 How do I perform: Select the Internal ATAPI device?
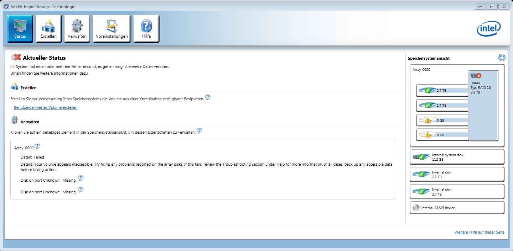(457, 208)
